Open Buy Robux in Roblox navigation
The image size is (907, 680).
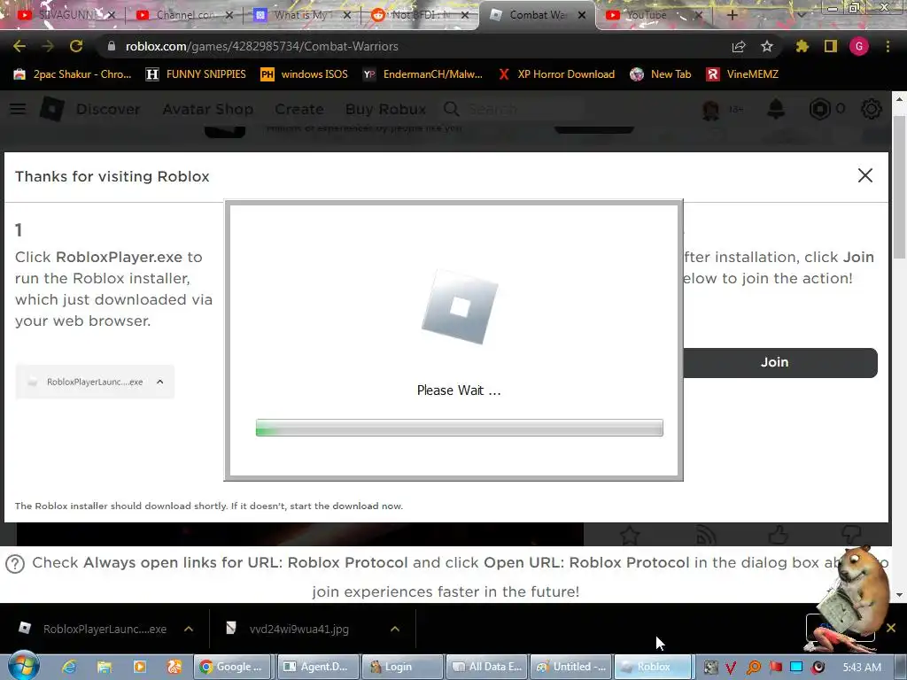(x=386, y=109)
